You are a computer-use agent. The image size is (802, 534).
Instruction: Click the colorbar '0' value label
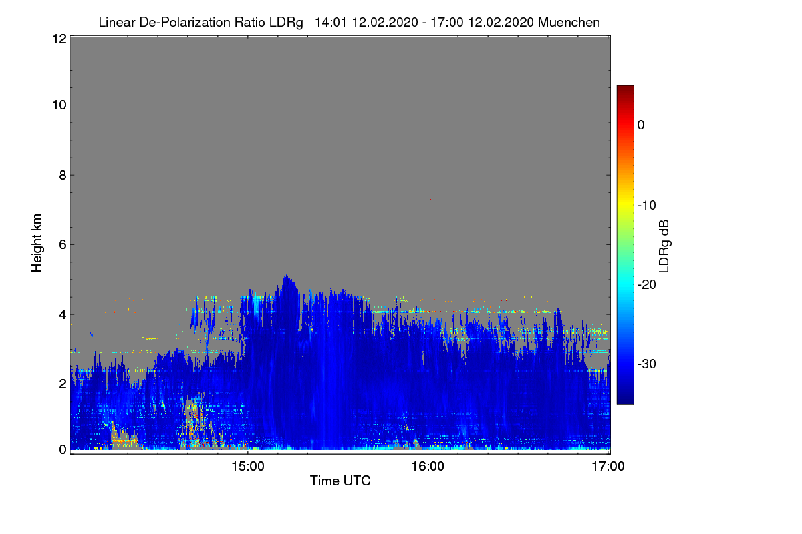point(641,125)
